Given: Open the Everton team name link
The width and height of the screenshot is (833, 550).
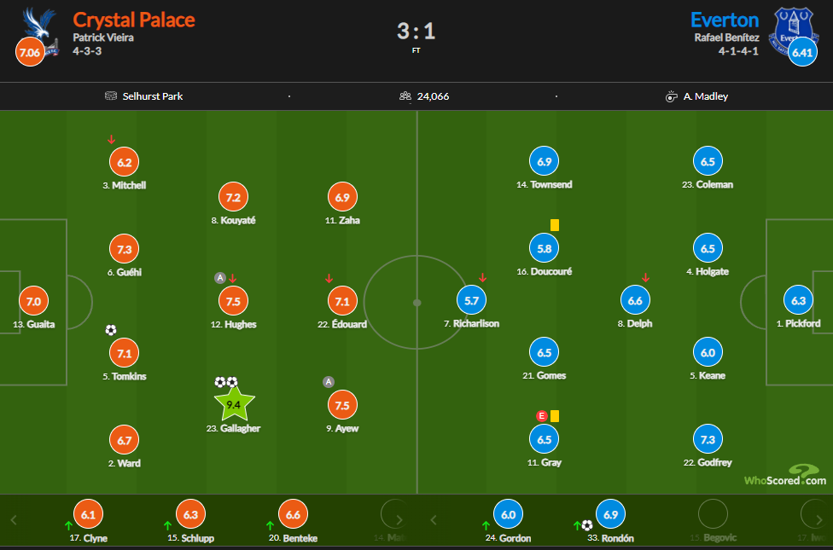Looking at the screenshot, I should click(725, 20).
